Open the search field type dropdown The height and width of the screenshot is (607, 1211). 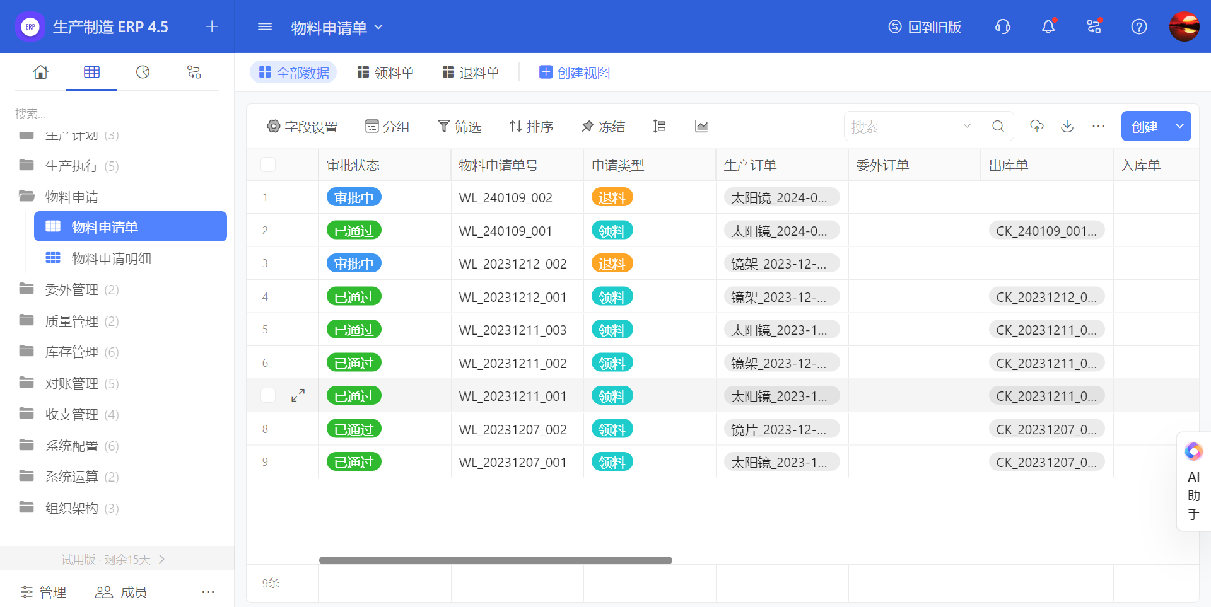pyautogui.click(x=966, y=126)
